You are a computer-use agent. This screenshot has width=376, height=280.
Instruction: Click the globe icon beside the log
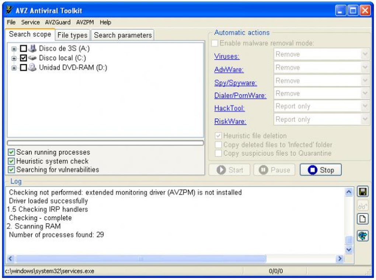pyautogui.click(x=363, y=236)
